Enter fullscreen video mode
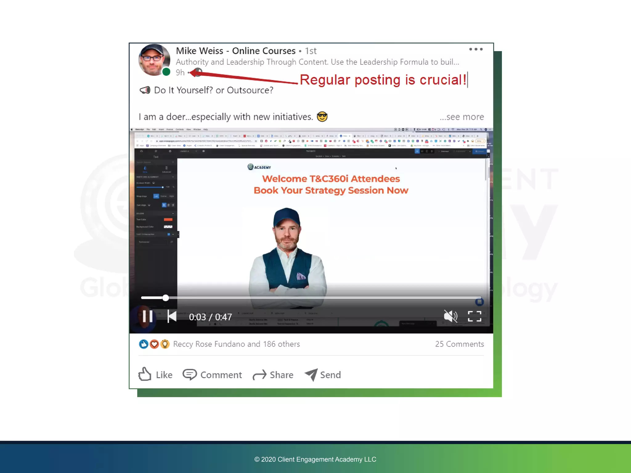631x473 pixels. pos(474,316)
